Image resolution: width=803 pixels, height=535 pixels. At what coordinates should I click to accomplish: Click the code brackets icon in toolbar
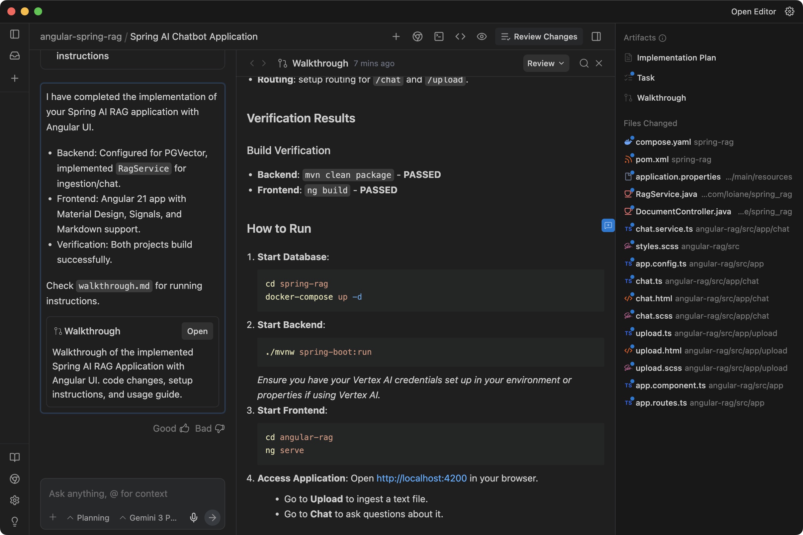point(460,36)
